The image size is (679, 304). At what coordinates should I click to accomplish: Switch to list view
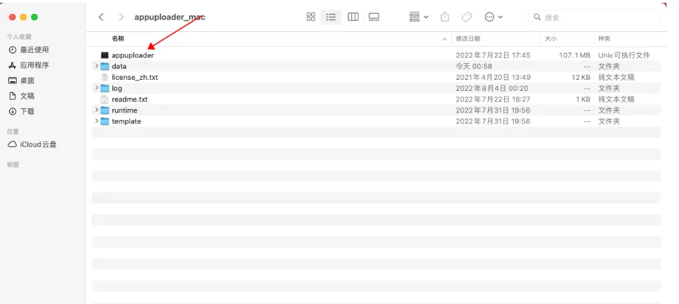tap(331, 17)
